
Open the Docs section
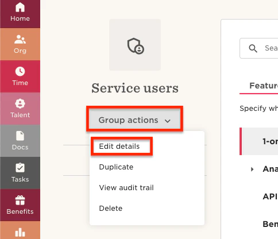[x=20, y=141]
